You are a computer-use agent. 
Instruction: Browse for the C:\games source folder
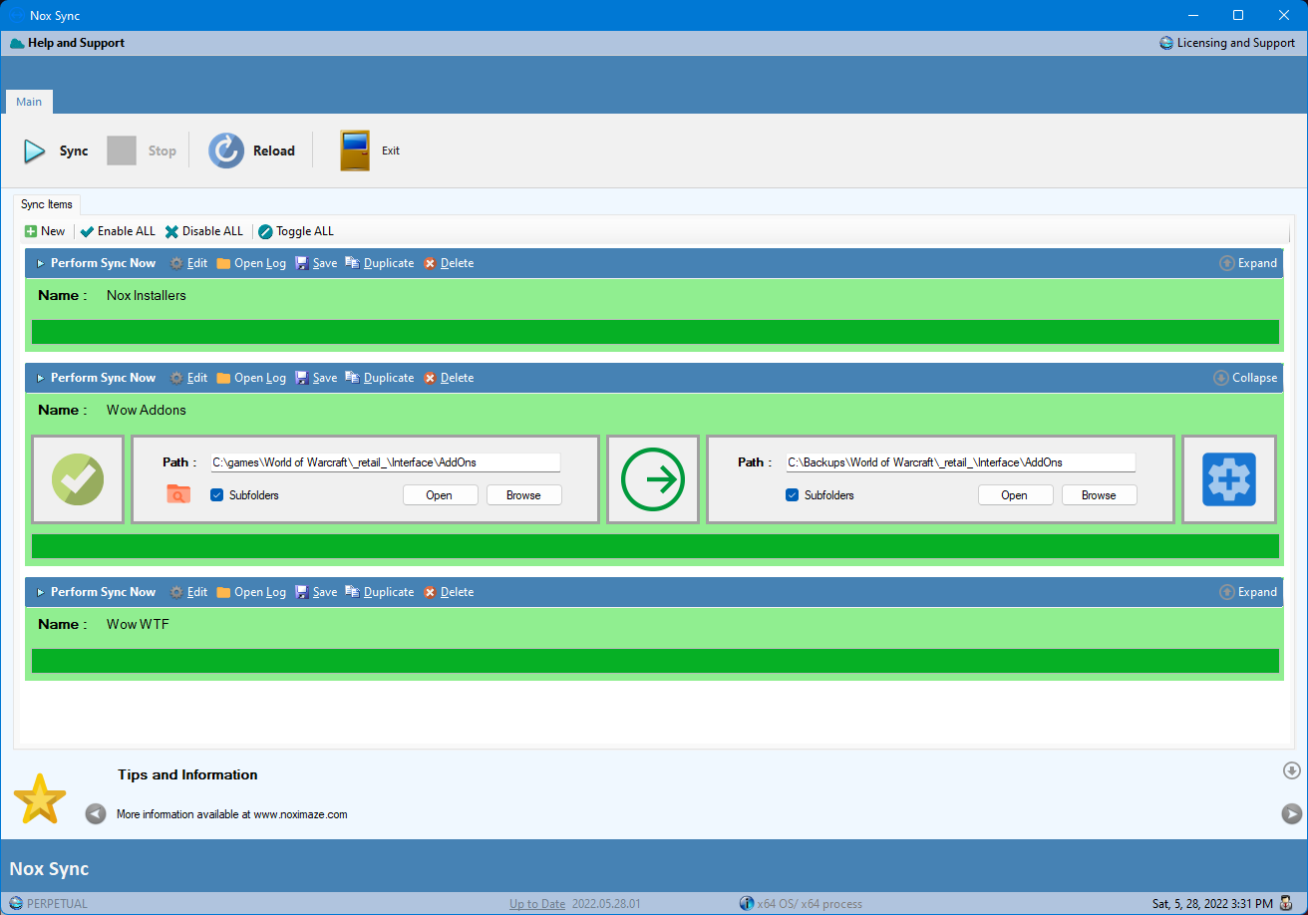[524, 495]
